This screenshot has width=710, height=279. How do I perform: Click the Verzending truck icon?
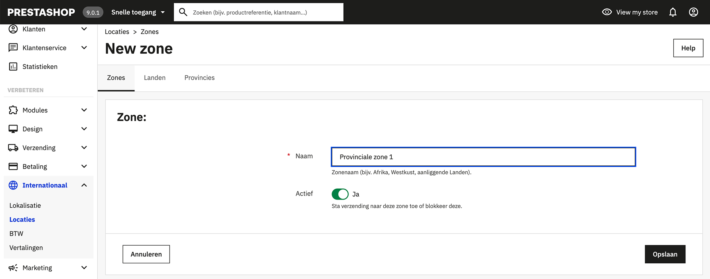[x=13, y=148]
